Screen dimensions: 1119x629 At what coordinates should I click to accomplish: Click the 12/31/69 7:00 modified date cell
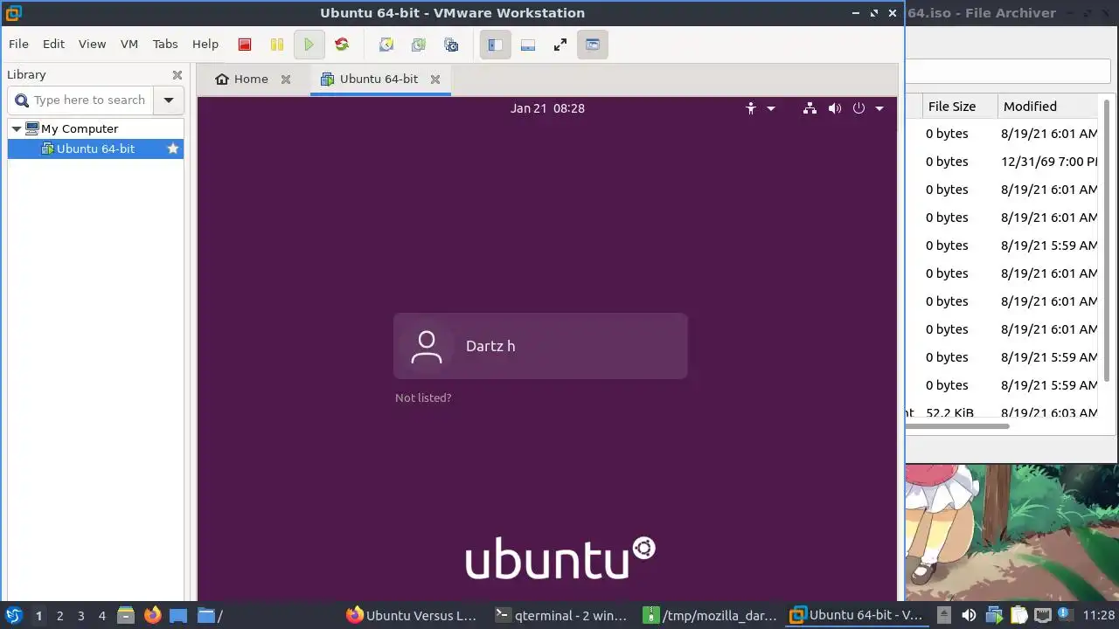(1049, 162)
